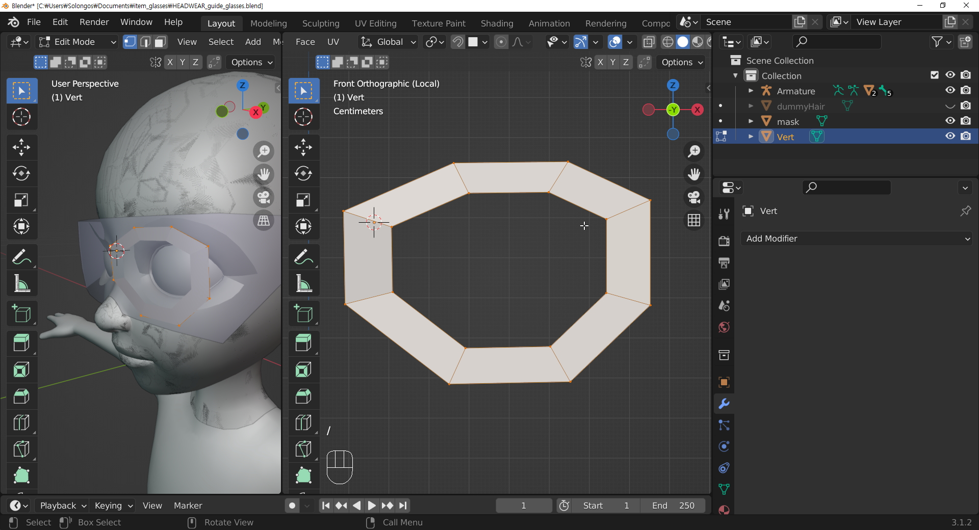Enable edge select mode
The height and width of the screenshot is (530, 979).
[145, 42]
